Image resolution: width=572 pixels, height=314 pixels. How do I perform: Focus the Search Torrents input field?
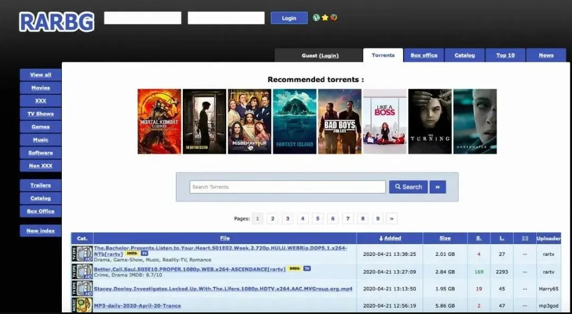point(287,187)
